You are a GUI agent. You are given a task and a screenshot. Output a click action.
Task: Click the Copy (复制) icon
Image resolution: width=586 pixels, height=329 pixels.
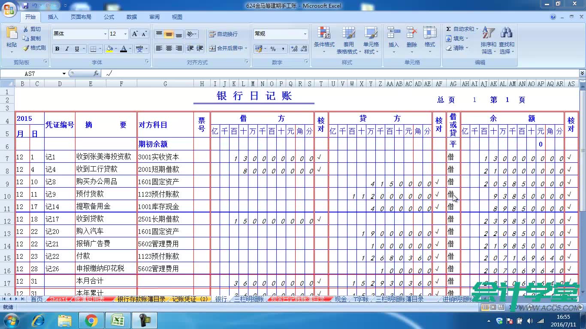click(x=25, y=39)
